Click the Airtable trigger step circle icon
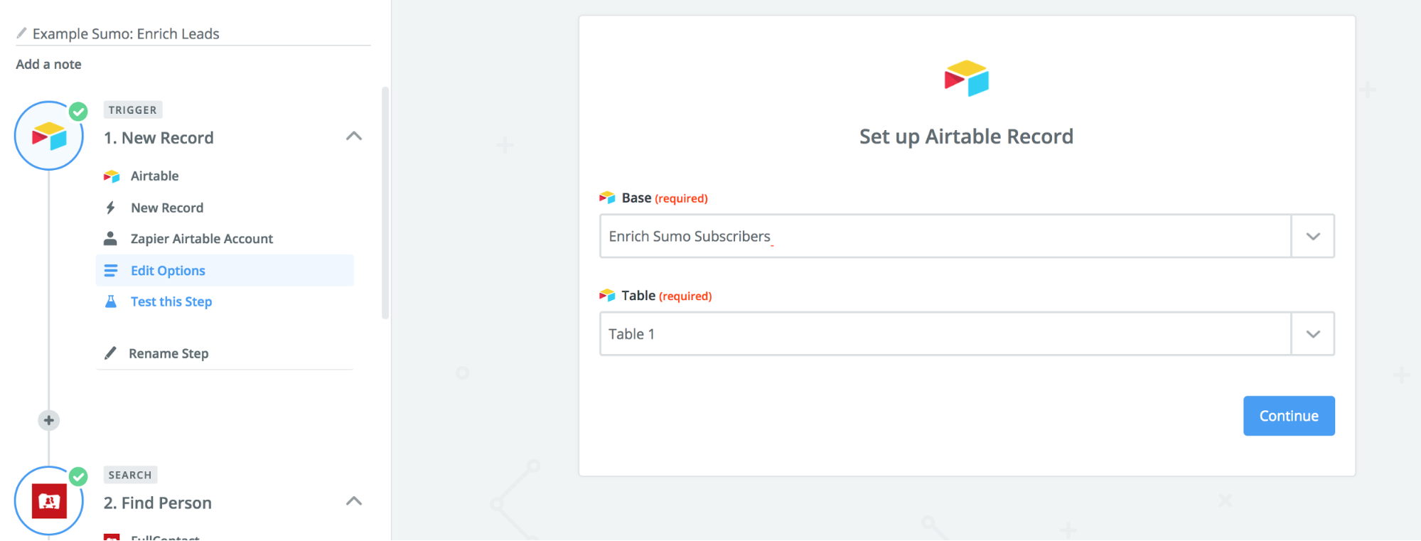 tap(49, 136)
